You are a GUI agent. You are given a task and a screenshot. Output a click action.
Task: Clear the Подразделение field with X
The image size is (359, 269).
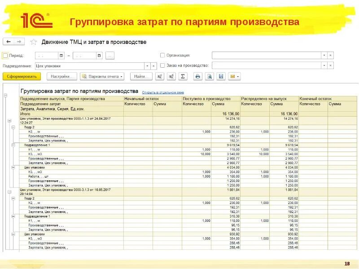coord(153,66)
